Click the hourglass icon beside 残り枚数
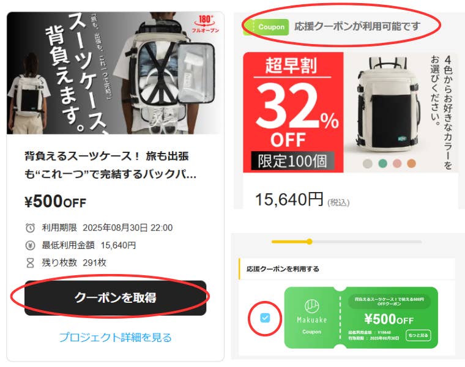The width and height of the screenshot is (465, 367). 30,262
